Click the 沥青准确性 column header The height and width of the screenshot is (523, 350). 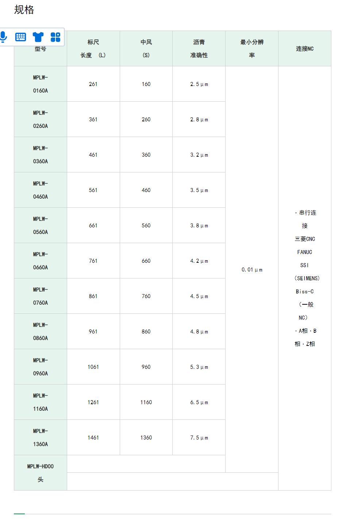199,48
